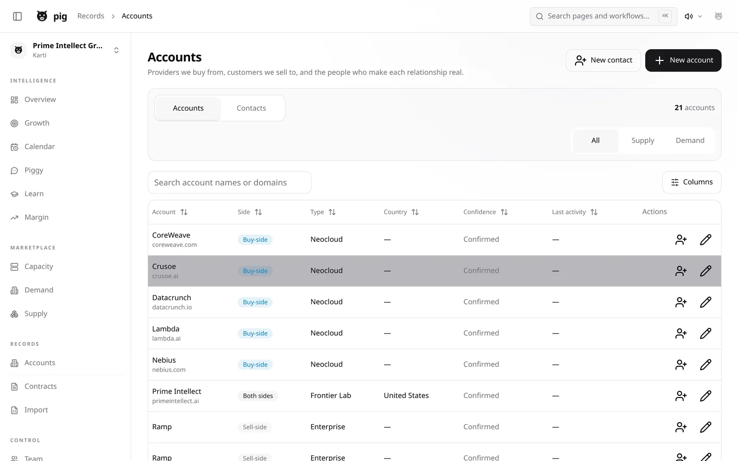Select the Crusoe row name
The height and width of the screenshot is (461, 738).
point(164,266)
